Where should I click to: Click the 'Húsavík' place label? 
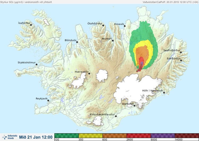119,24
